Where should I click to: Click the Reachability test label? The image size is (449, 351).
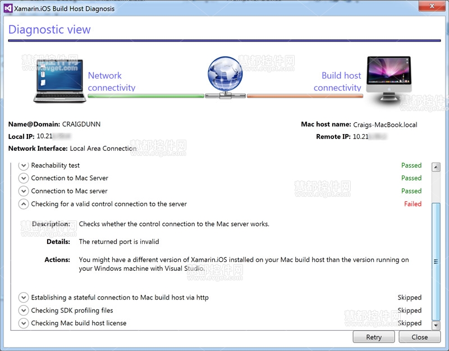(x=55, y=165)
